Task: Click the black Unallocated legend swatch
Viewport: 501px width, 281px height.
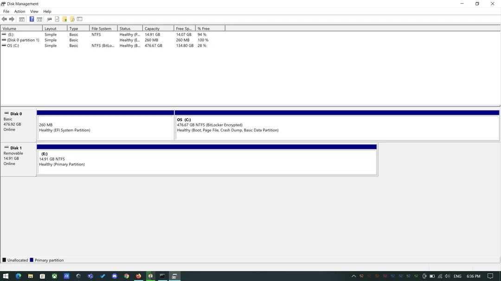Action: pos(4,260)
